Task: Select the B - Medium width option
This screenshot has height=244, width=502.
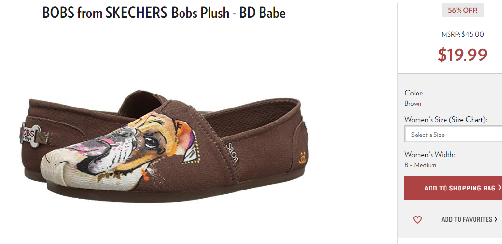Action: point(420,165)
